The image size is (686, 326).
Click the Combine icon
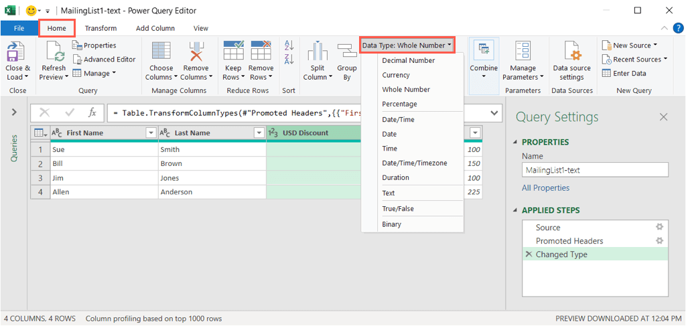pyautogui.click(x=484, y=50)
